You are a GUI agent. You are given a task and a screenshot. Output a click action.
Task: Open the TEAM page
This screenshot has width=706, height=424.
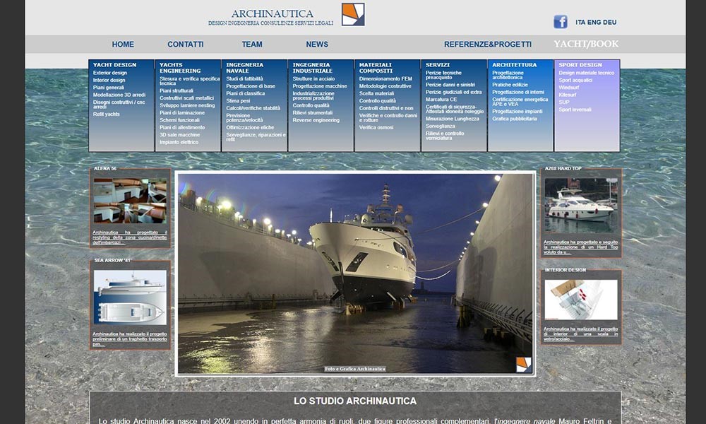point(252,44)
